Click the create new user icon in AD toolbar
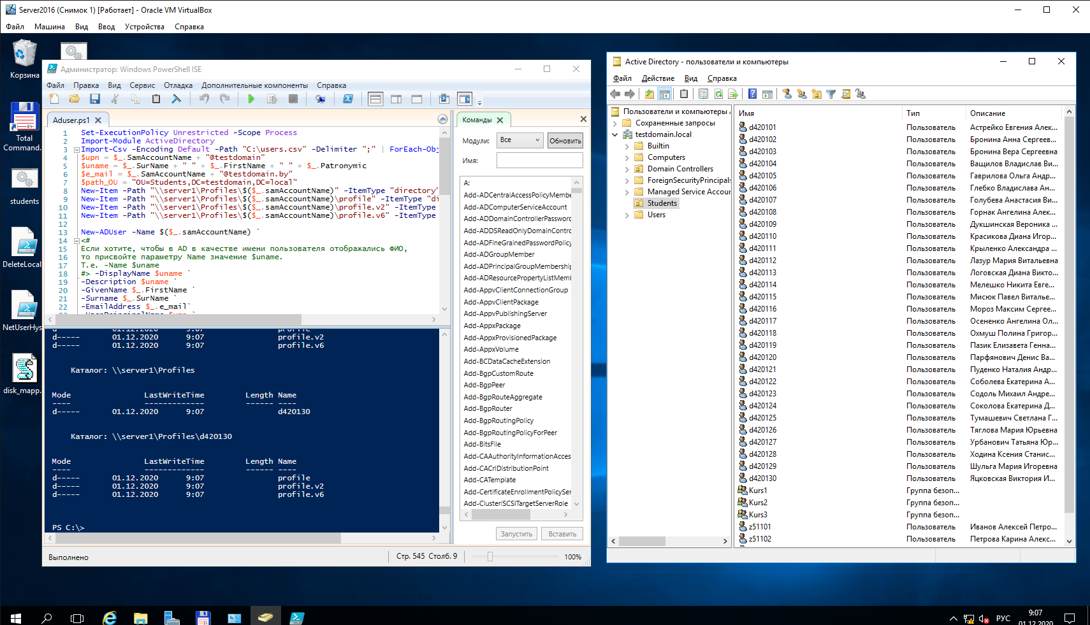Viewport: 1090px width, 625px height. coord(787,94)
